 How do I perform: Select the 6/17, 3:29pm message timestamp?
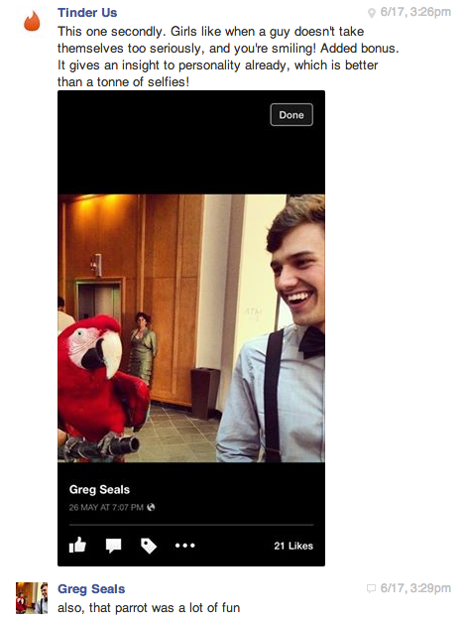tap(415, 588)
